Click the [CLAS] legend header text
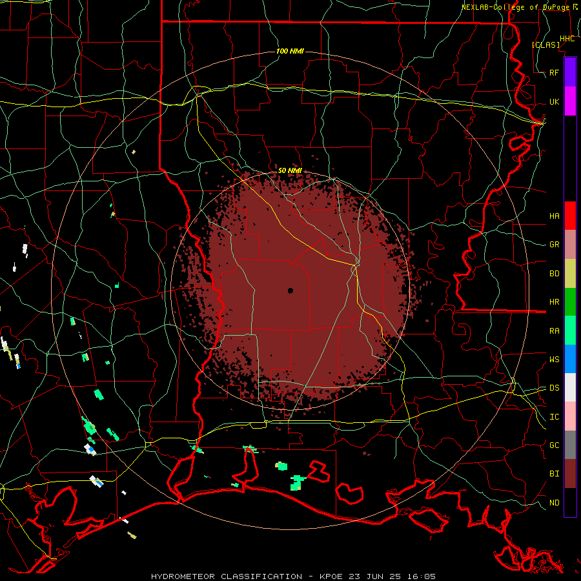 (546, 45)
